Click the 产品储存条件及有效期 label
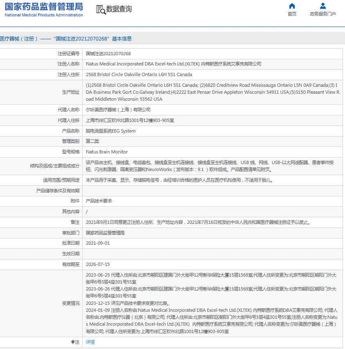The image size is (345, 349). [x=58, y=191]
